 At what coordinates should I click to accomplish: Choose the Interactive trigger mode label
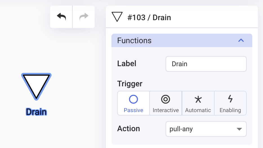point(166,110)
